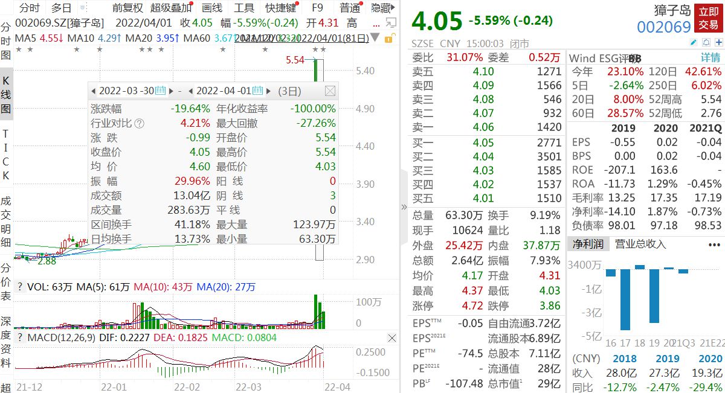Close the MACD indicator panel

392,338
